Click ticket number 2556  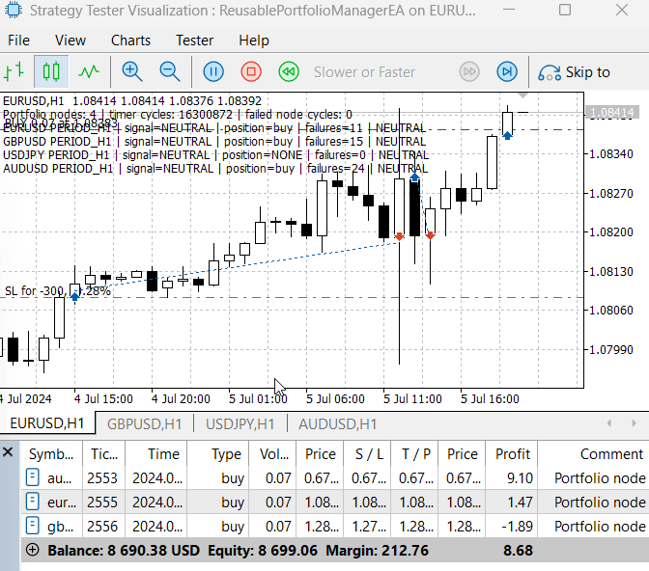102,526
